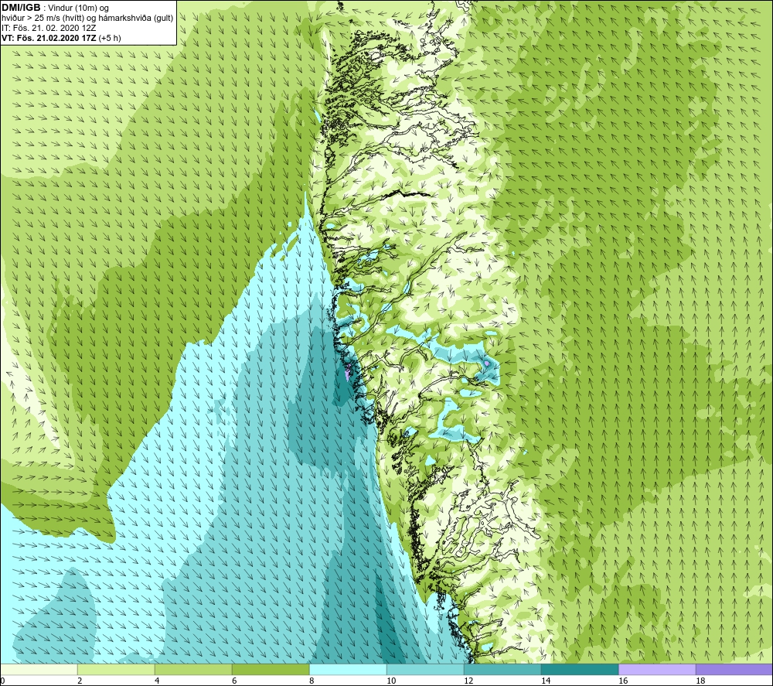Click the '(+5 h)' forecast offset text

[x=110, y=38]
